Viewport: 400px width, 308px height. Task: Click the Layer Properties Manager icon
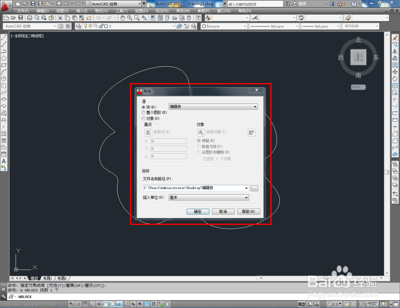[x=78, y=26]
